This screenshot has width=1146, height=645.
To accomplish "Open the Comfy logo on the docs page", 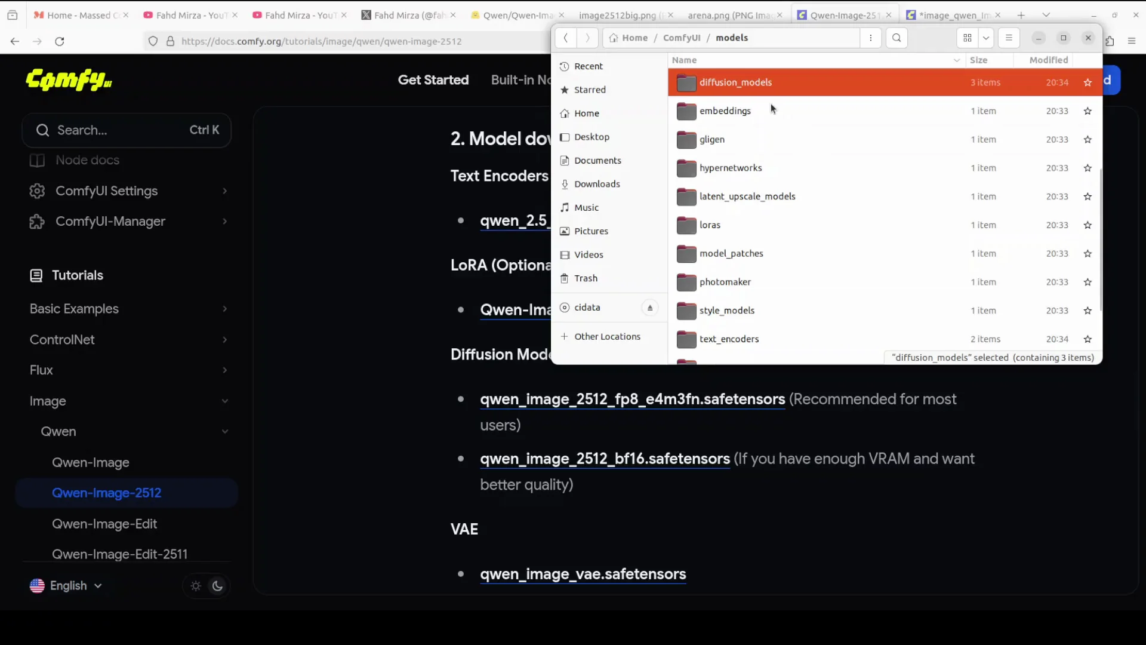I will pos(68,81).
